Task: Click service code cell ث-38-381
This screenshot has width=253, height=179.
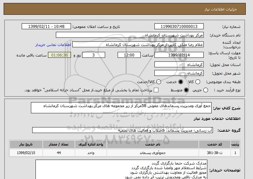Action: click(215, 153)
